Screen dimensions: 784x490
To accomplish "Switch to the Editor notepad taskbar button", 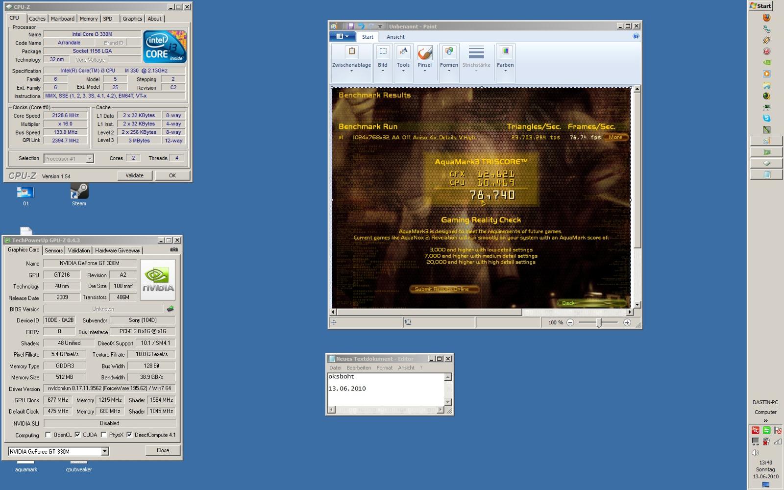I will click(x=766, y=174).
